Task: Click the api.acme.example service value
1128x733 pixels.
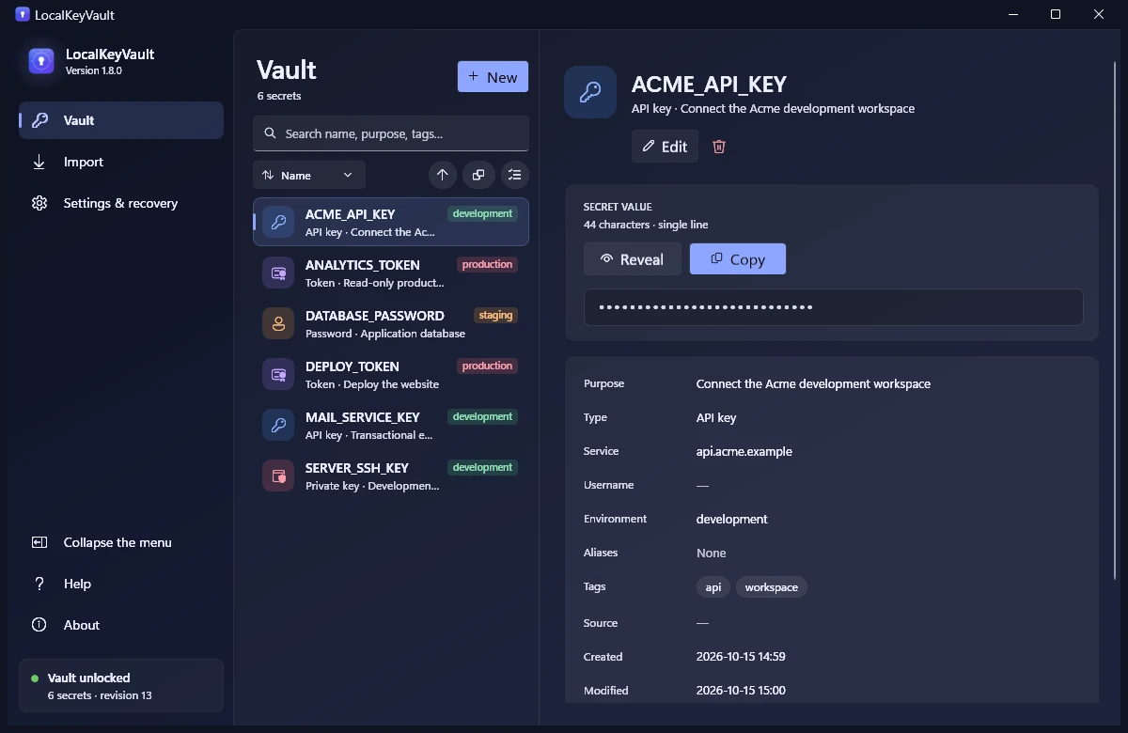Action: (744, 451)
